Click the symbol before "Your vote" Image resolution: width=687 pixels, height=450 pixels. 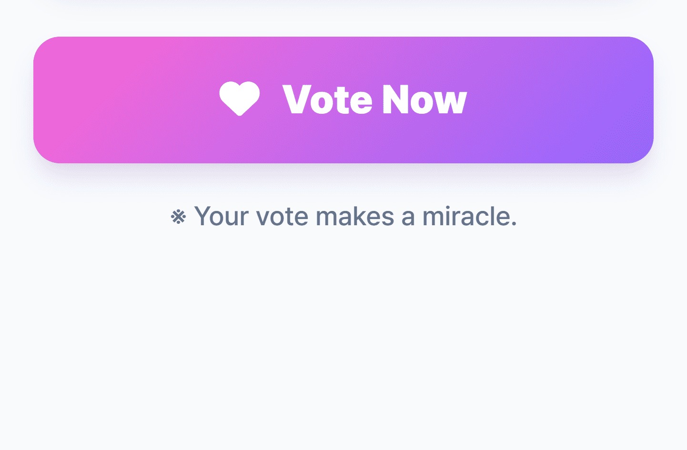click(178, 217)
